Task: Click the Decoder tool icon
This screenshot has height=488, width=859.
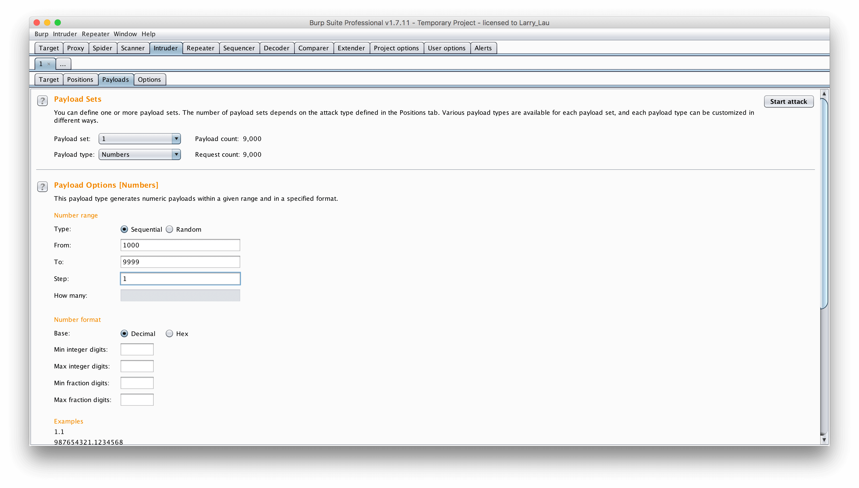Action: coord(276,48)
